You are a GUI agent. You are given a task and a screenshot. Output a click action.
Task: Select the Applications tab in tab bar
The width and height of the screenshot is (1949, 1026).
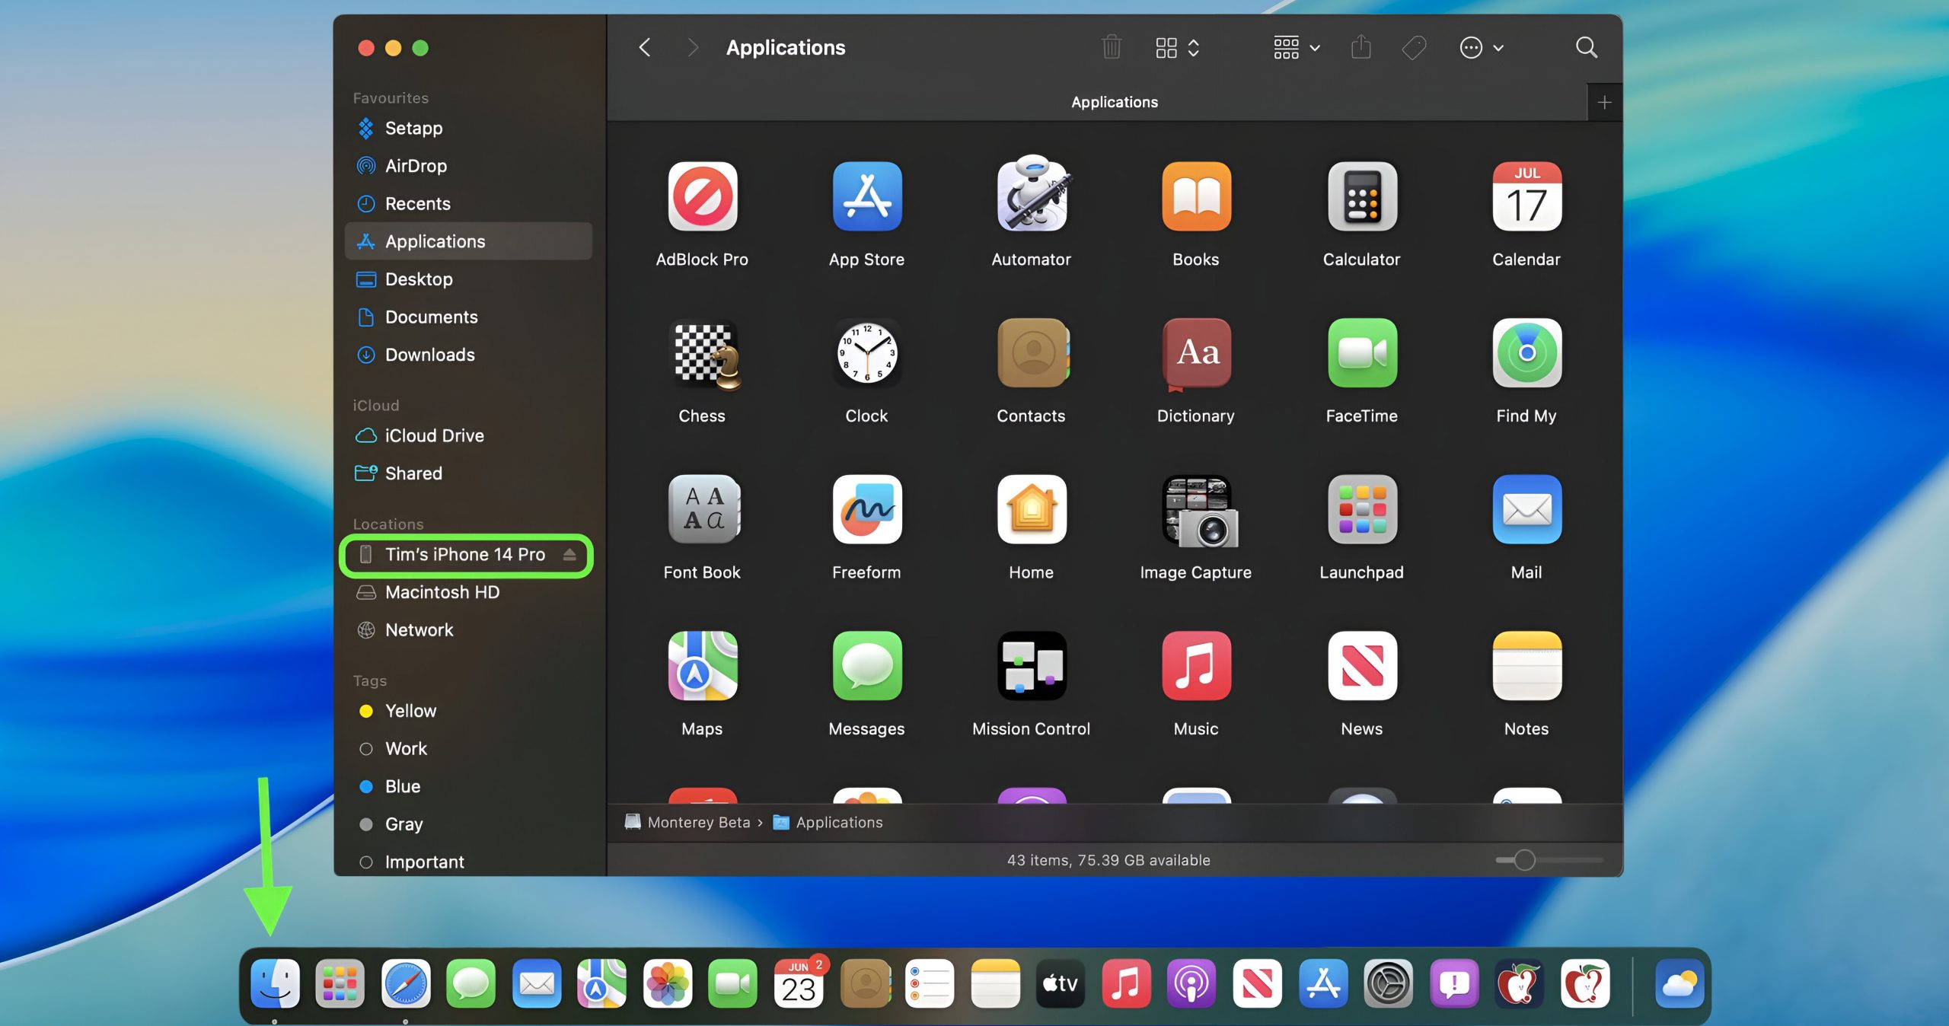[x=1115, y=102]
